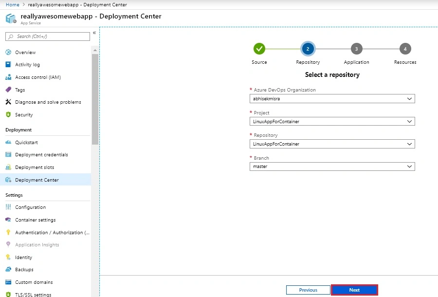438x297 pixels.
Task: Click the Backups text label
Action: [24, 270]
